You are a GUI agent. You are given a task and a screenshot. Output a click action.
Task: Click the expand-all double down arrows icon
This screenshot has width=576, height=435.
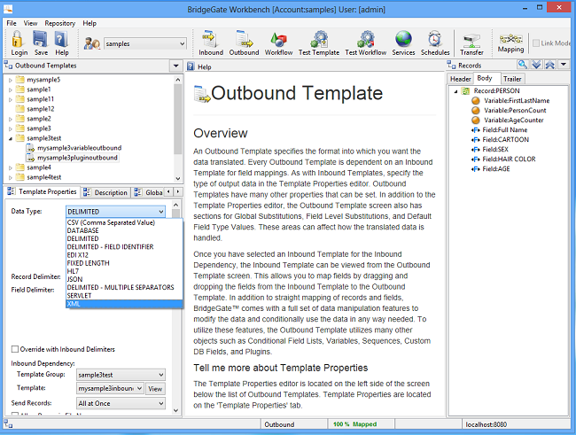point(536,65)
